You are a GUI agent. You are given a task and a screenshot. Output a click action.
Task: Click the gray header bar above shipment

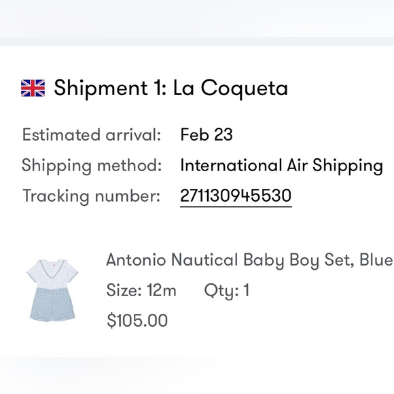[197, 41]
